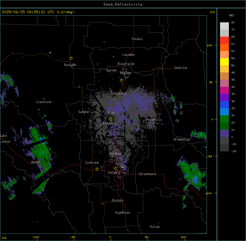
Task: Click the ThreeHills label
Action: [x=153, y=120]
